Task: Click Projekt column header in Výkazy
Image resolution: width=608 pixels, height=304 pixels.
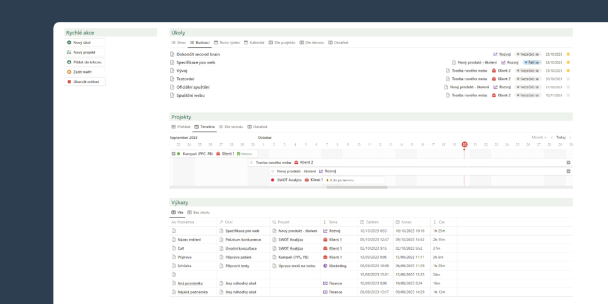Action: [295, 222]
